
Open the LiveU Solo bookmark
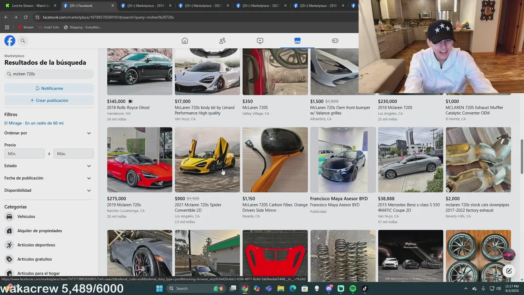coord(49,27)
